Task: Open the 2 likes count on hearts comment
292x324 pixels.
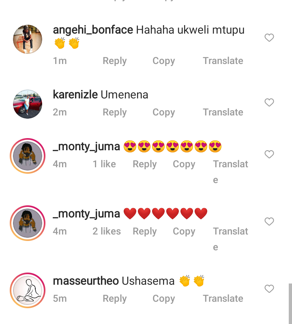Action: pyautogui.click(x=107, y=231)
